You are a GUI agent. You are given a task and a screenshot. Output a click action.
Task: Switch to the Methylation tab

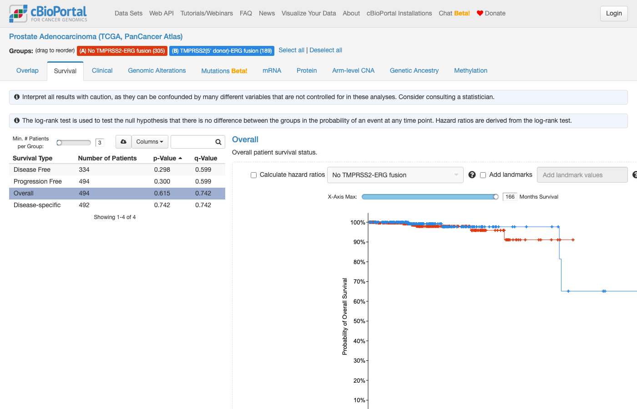470,70
